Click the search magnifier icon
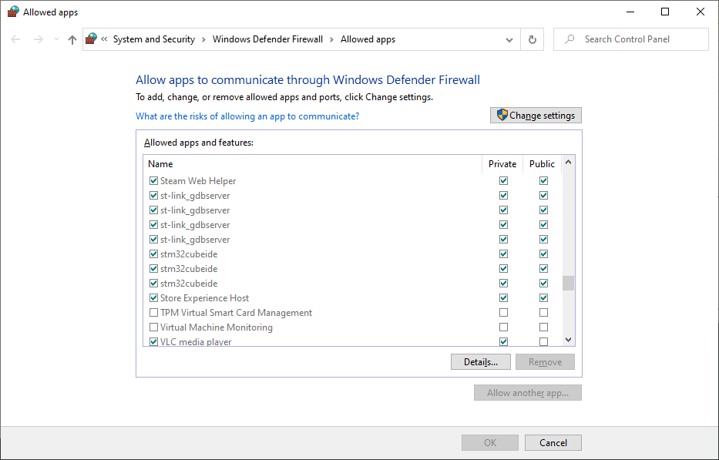719x460 pixels. [569, 39]
